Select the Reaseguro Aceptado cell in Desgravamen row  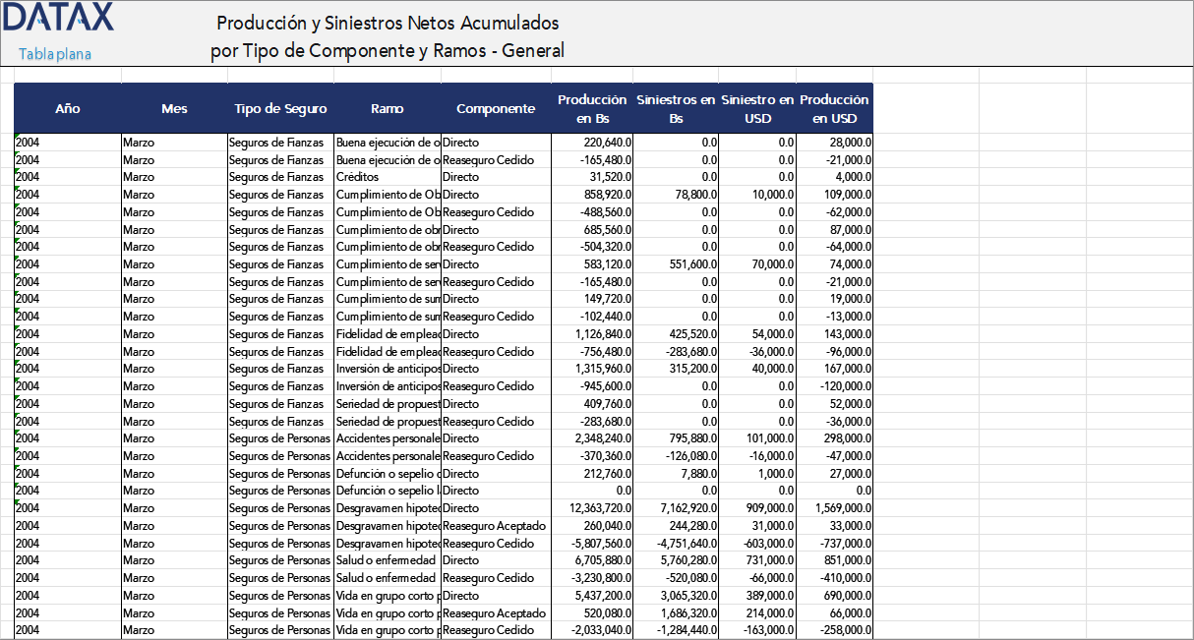pyautogui.click(x=495, y=525)
